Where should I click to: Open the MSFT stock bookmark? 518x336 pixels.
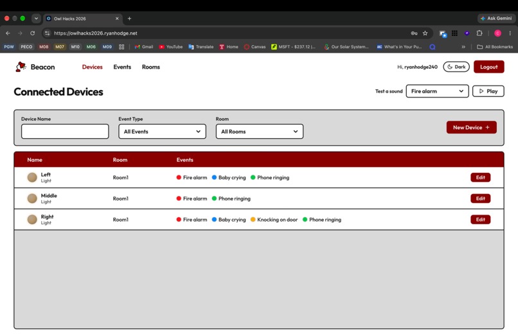[293, 47]
